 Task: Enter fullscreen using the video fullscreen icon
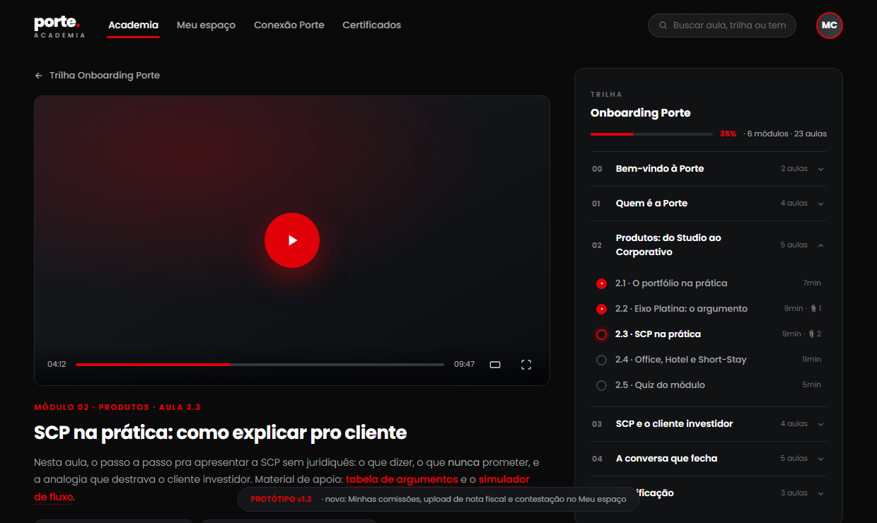point(526,365)
